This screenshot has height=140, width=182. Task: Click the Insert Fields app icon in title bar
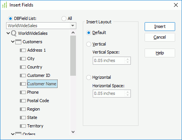5,5
